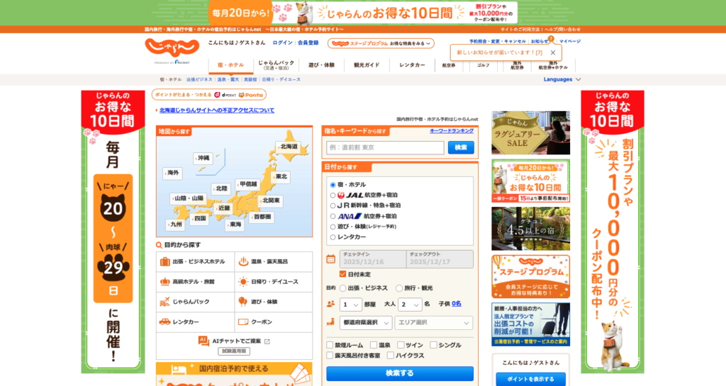726x386 pixels.
Task: Expand the Languages selector
Action: coord(562,79)
